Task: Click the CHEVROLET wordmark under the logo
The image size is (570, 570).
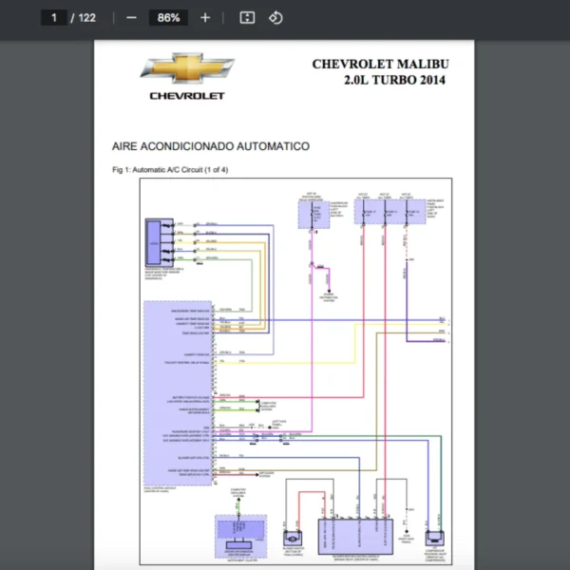Action: pyautogui.click(x=187, y=96)
